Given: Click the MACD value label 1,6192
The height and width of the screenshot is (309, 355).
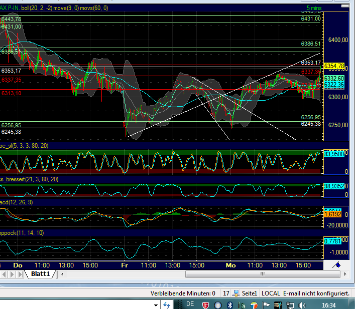Looking at the screenshot, I should [x=333, y=214].
